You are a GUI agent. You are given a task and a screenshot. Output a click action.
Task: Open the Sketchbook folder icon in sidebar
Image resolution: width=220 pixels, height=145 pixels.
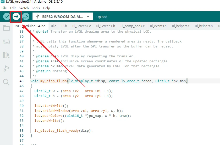pos(6,28)
